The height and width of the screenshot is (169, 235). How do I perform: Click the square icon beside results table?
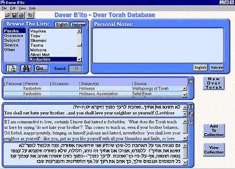tap(191, 82)
